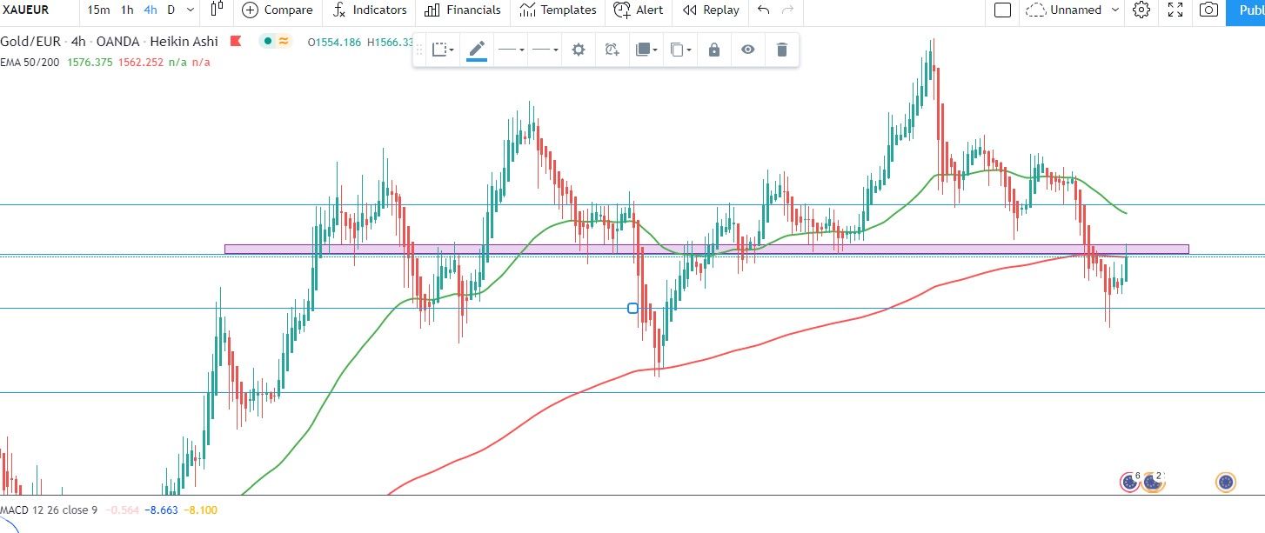Click the economic event marker labeled 6
Screen dimensions: 1265x533
[1129, 481]
